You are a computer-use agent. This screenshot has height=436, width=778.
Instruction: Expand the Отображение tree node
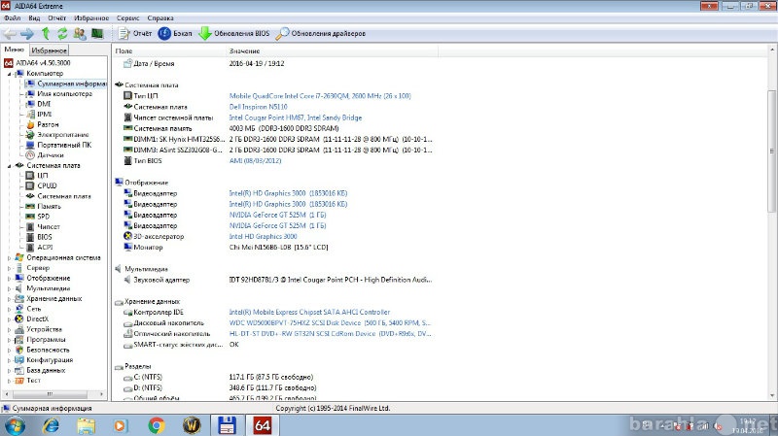pyautogui.click(x=9, y=279)
